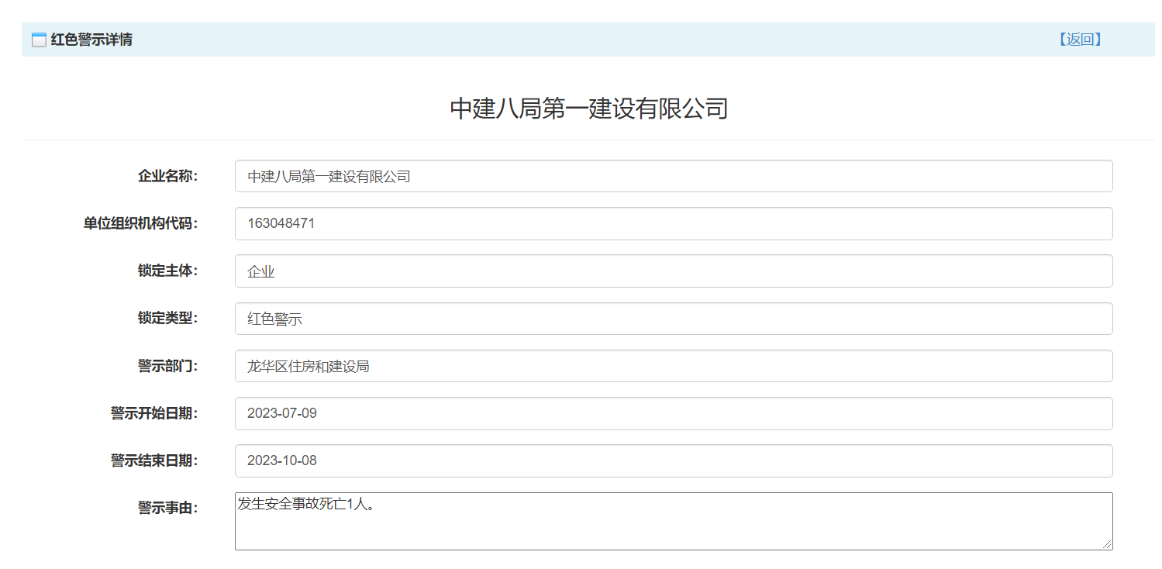Image resolution: width=1162 pixels, height=569 pixels.
Task: Click the 锁定主体 label
Action: pos(167,271)
